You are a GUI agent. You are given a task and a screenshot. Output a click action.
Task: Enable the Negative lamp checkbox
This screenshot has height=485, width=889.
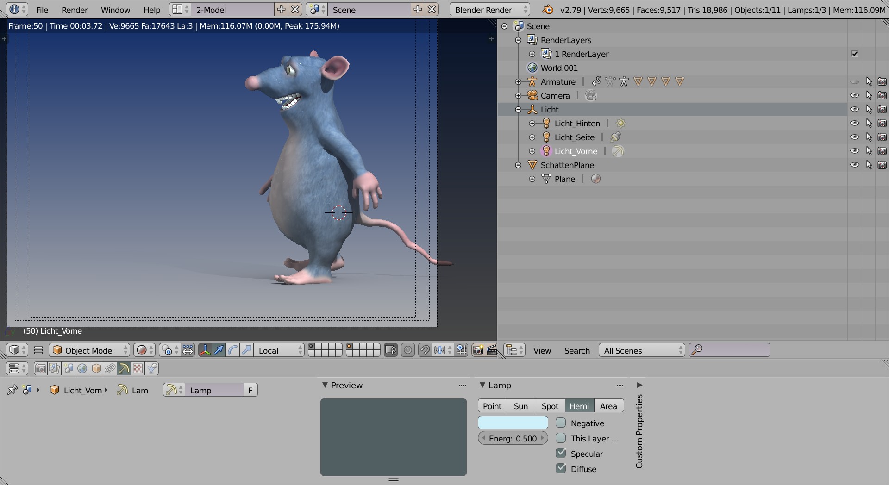coord(561,423)
